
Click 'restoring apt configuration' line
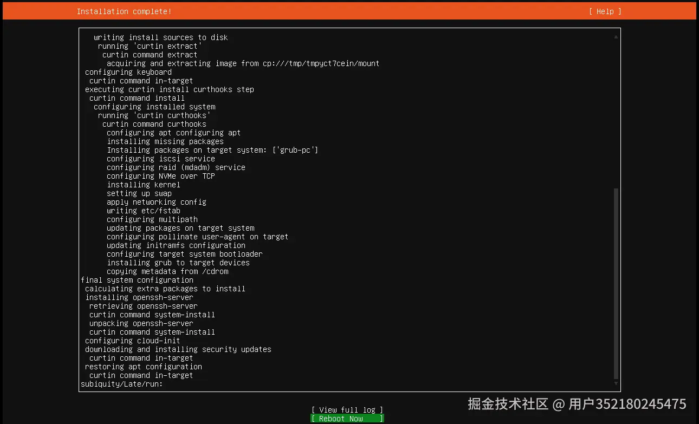point(144,367)
